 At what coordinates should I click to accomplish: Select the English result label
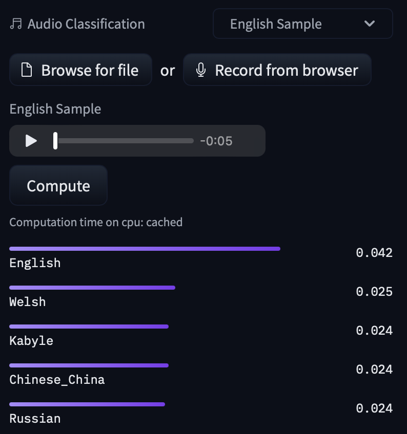coord(35,263)
